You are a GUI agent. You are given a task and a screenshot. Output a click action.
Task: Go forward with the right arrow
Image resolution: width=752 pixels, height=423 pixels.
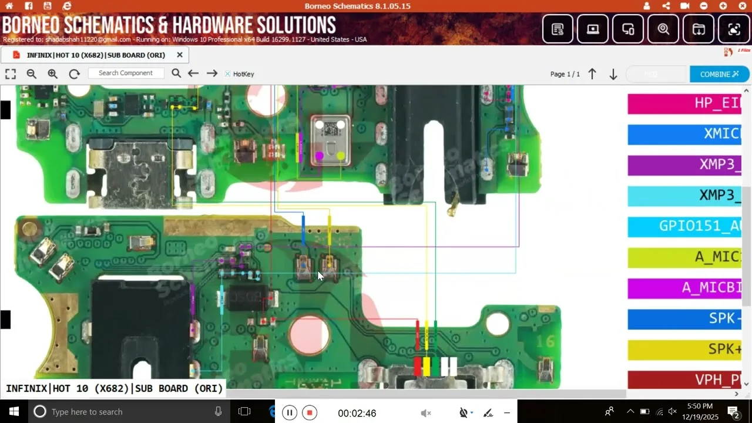[x=212, y=73]
